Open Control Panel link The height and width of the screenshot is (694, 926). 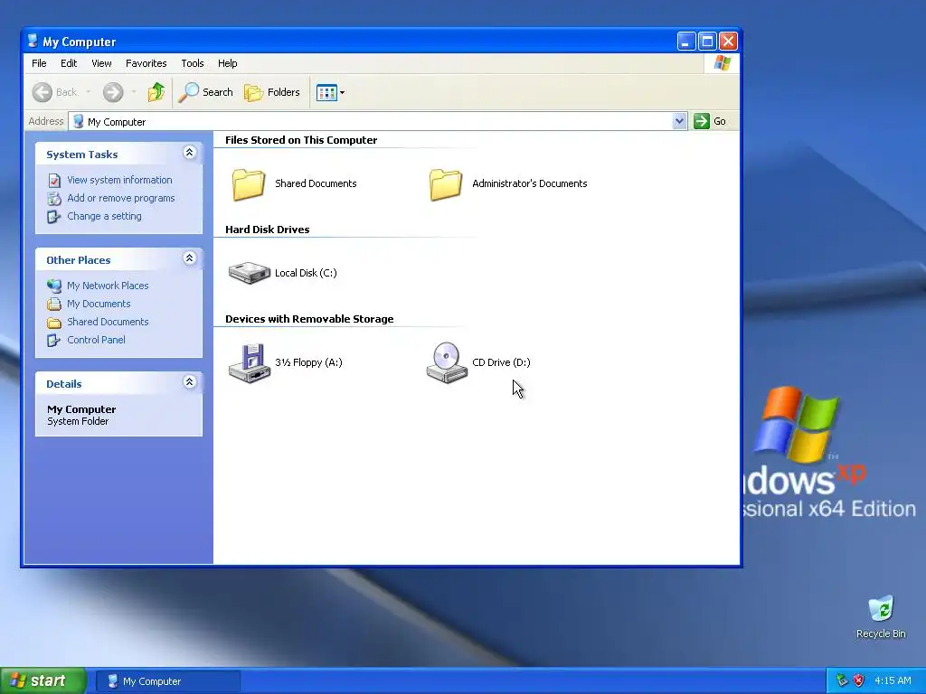96,340
